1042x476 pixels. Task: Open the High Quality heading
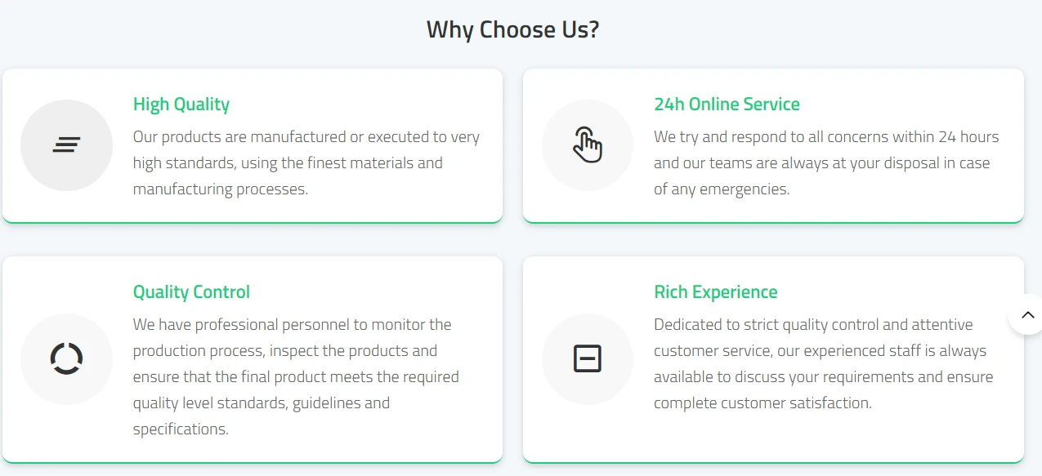pos(181,105)
